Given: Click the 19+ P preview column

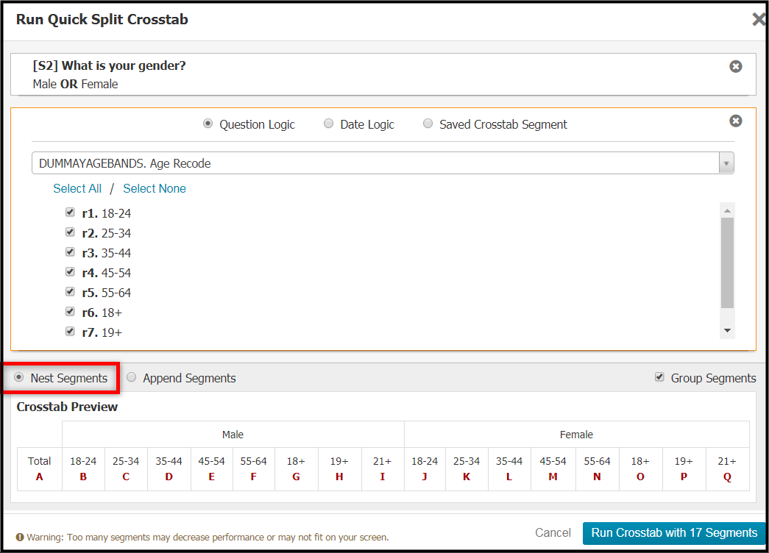Looking at the screenshot, I should (x=684, y=468).
